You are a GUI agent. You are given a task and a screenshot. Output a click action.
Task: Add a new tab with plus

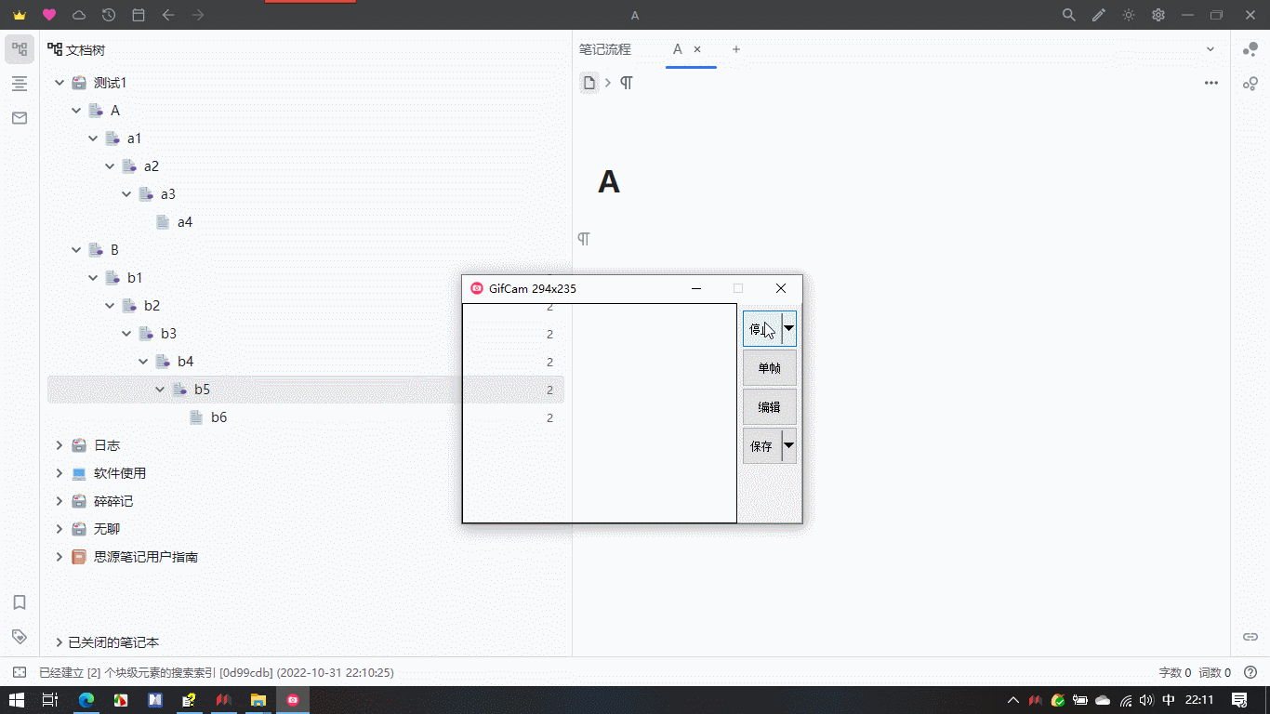pos(736,49)
